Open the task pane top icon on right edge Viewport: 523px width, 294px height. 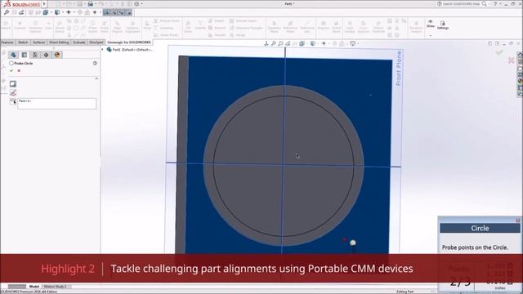[x=520, y=55]
